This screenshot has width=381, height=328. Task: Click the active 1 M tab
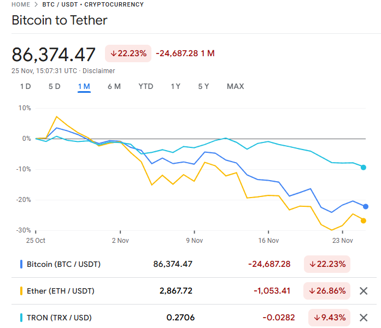[84, 86]
